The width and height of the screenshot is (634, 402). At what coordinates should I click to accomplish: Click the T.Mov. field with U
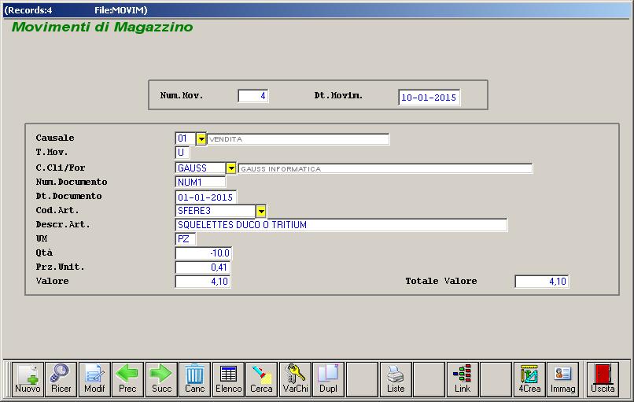pyautogui.click(x=182, y=153)
